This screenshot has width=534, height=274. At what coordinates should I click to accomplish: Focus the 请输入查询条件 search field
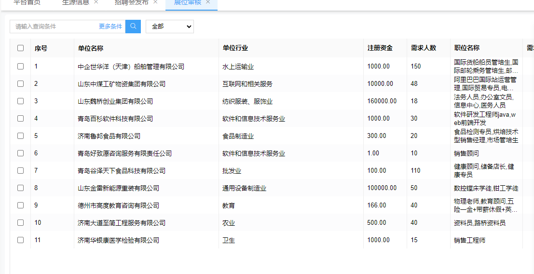tap(53, 27)
